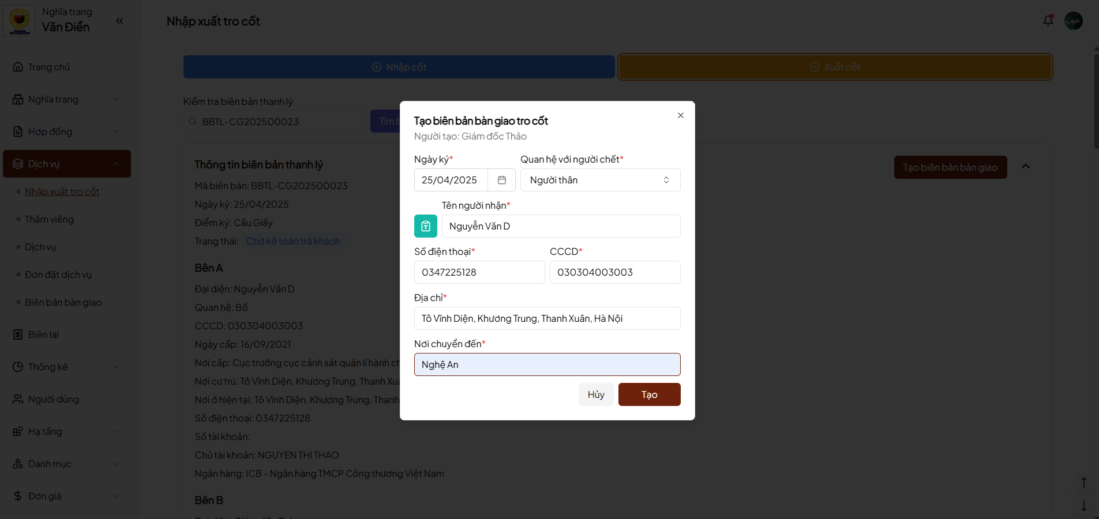Click the Trang chủ home icon
The height and width of the screenshot is (519, 1099).
coord(18,67)
